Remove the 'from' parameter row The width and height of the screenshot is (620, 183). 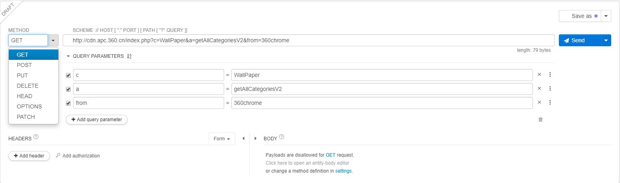tap(539, 102)
